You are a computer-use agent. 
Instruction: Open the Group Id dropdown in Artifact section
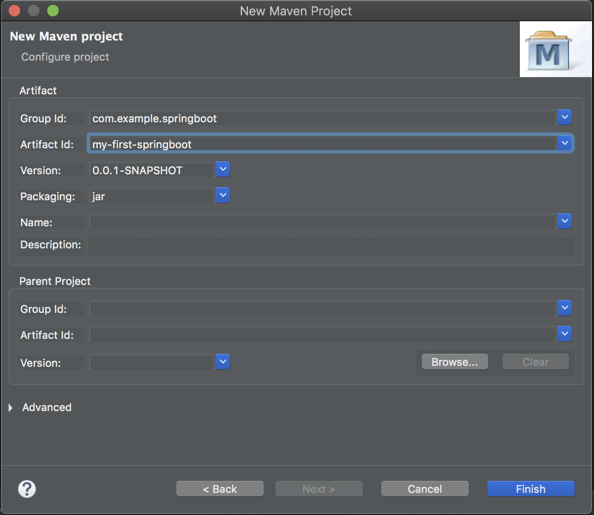click(564, 117)
